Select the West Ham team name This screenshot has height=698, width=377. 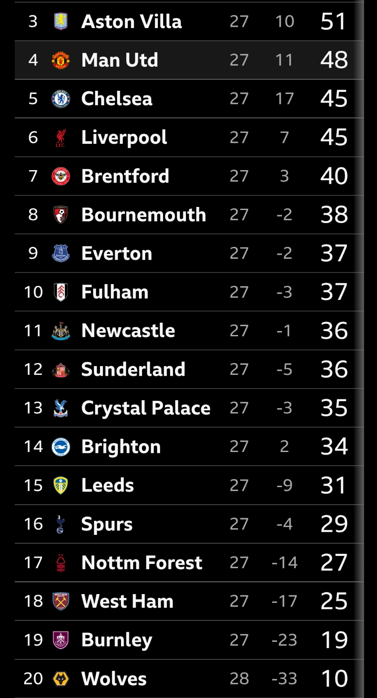pyautogui.click(x=127, y=601)
